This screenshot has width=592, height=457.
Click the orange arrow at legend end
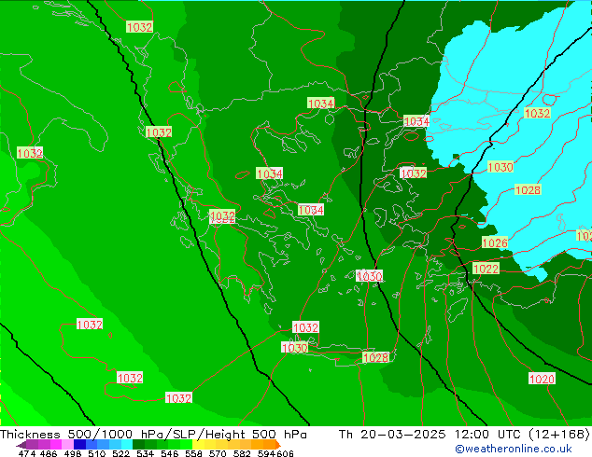tap(278, 445)
